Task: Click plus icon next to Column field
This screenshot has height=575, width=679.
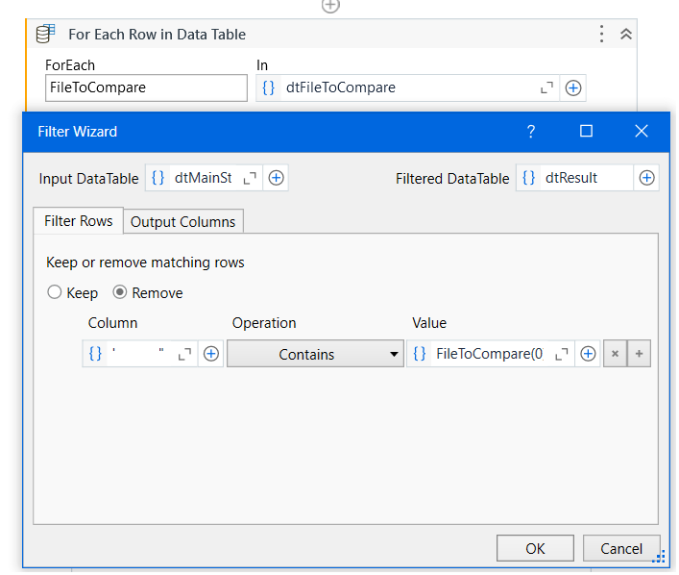Action: [211, 354]
